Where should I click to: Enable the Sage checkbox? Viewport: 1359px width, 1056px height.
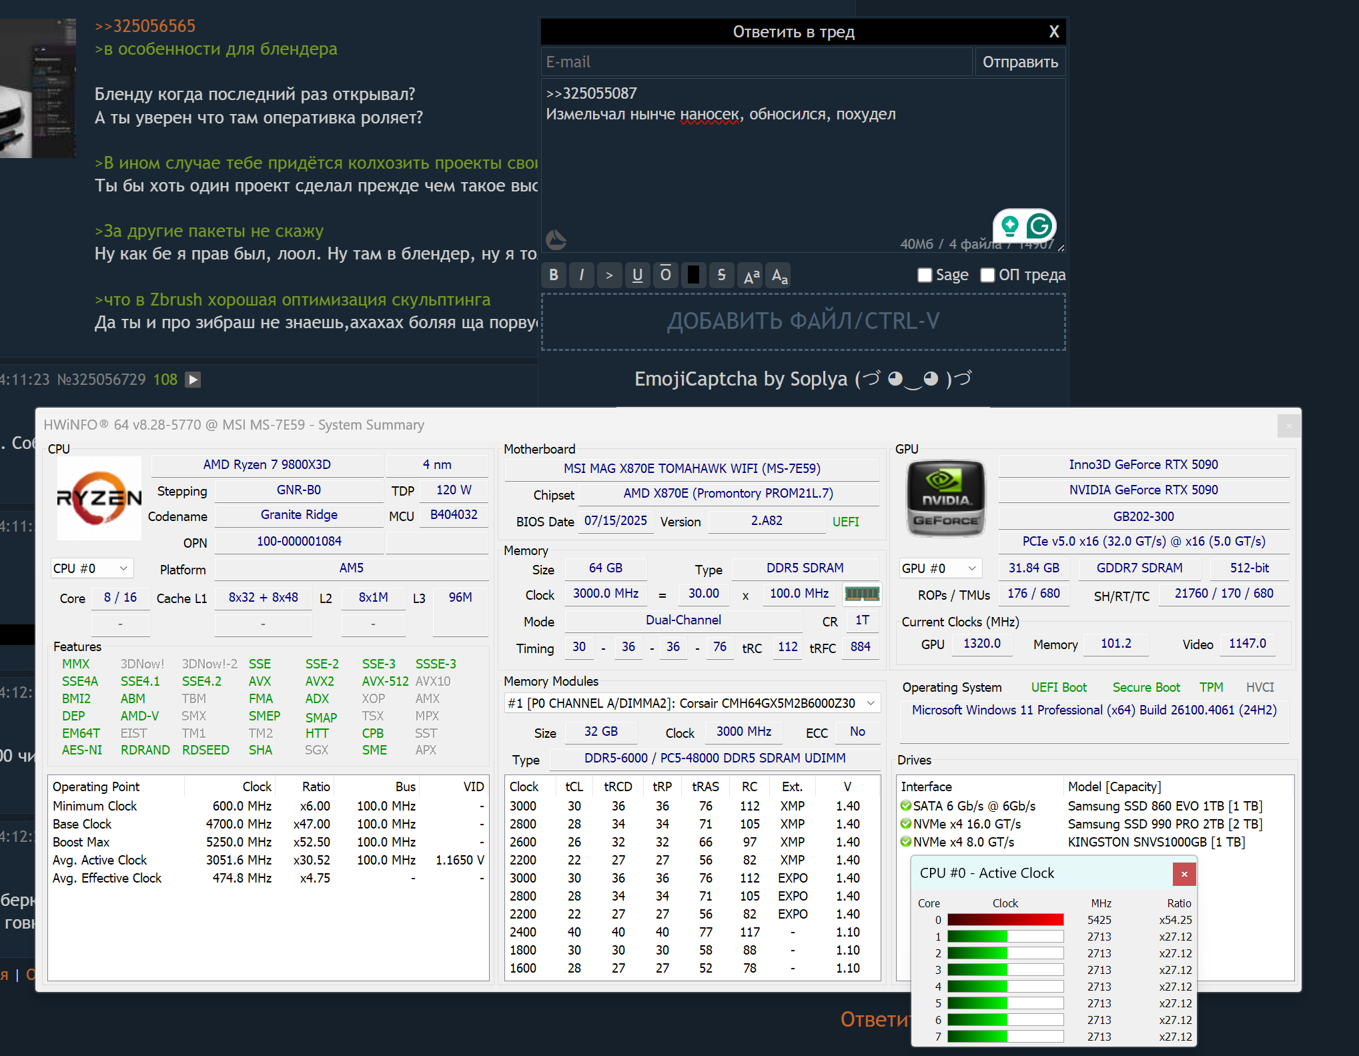[x=925, y=275]
